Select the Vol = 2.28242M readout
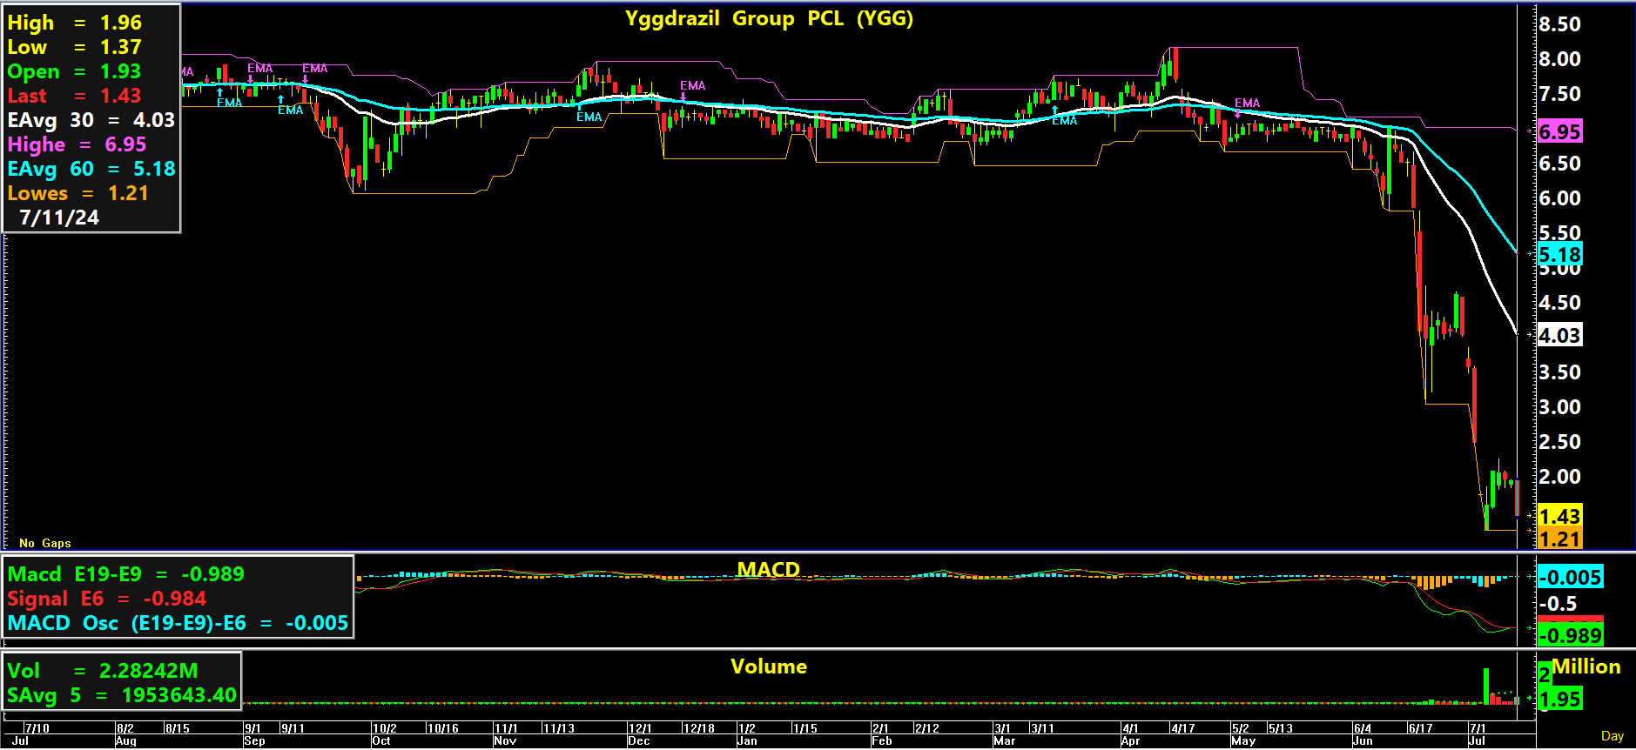The image size is (1636, 750). [x=103, y=671]
